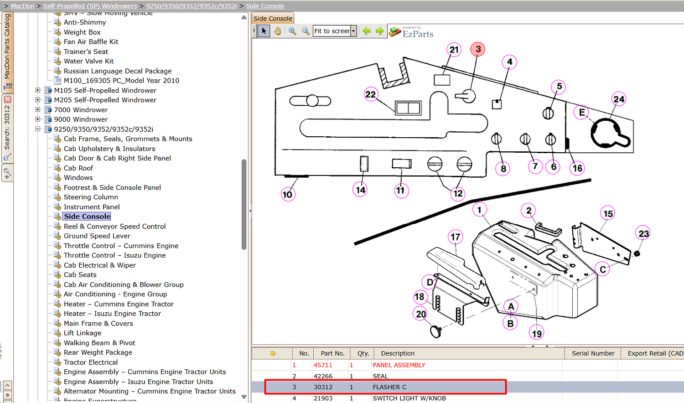Click the tree scrollbar up arrow
This screenshot has height=403, width=684.
(244, 17)
